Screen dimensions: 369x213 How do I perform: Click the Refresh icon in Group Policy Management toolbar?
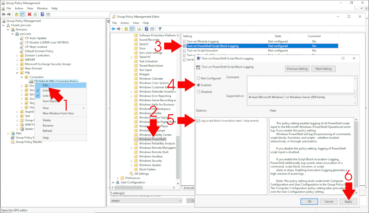pyautogui.click(x=35, y=14)
